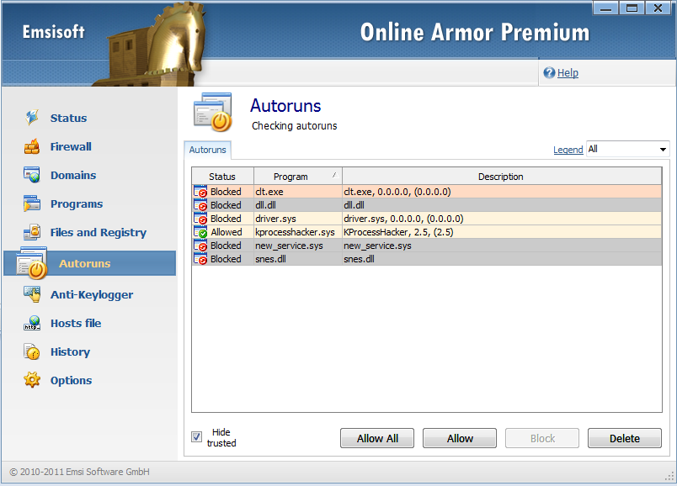Click the History clock document icon
This screenshot has width=677, height=486.
coord(32,351)
